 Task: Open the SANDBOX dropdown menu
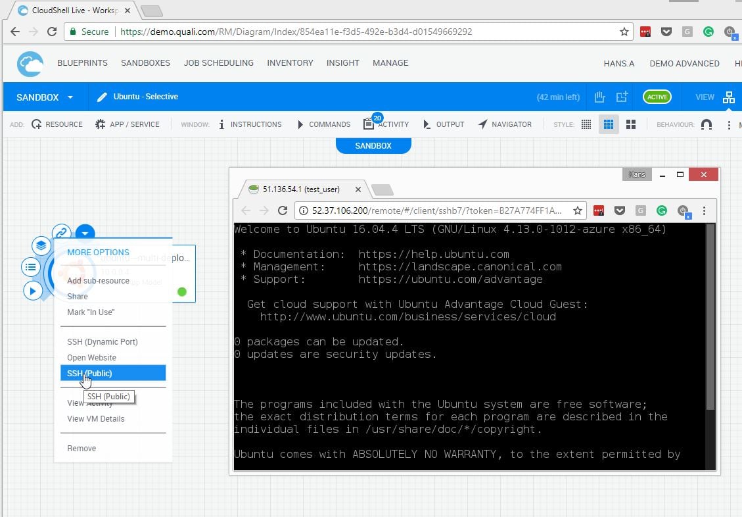43,97
